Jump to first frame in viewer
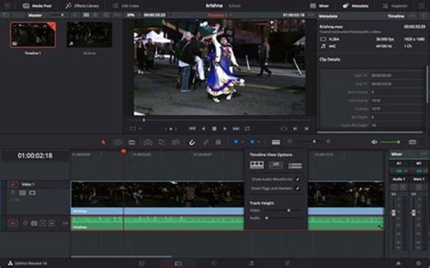Viewport: 430px width, 268px height. [192, 129]
